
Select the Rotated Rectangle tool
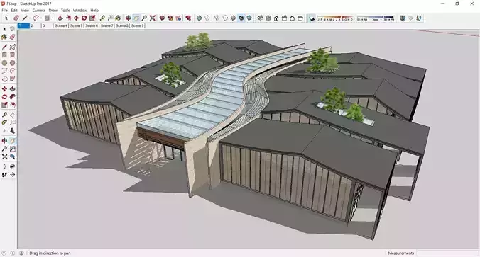point(12,55)
